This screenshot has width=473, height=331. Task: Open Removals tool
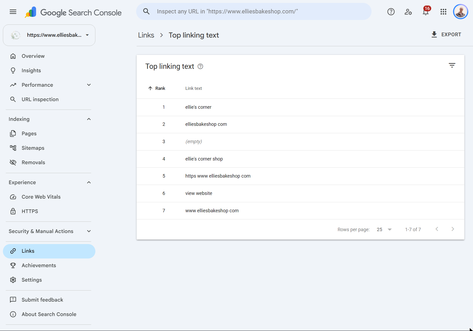click(x=49, y=162)
